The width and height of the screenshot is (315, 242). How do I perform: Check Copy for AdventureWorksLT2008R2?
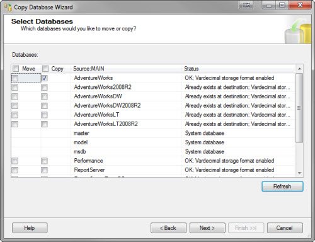tap(44, 124)
